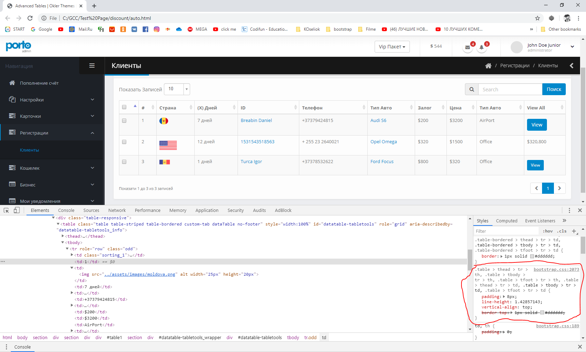This screenshot has height=352, width=586.
Task: Open Клиенты submenu item in sidebar
Action: coord(29,150)
